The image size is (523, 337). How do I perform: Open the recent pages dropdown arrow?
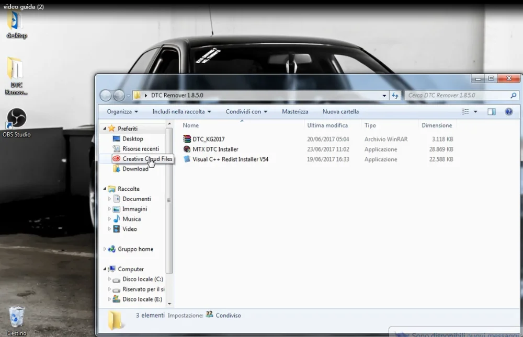(x=128, y=96)
